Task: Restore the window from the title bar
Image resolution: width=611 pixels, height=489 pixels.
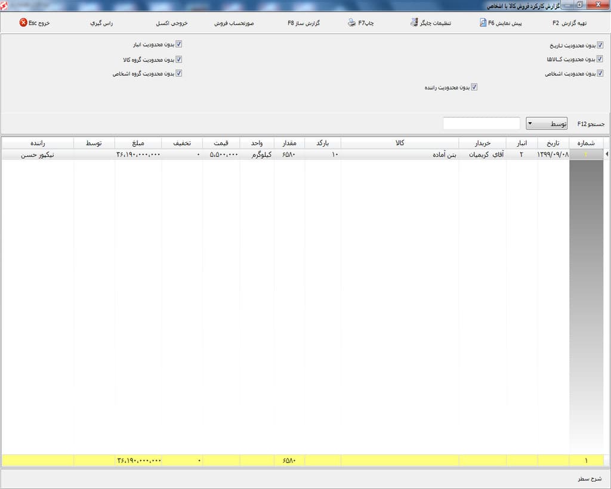Action: [580, 5]
